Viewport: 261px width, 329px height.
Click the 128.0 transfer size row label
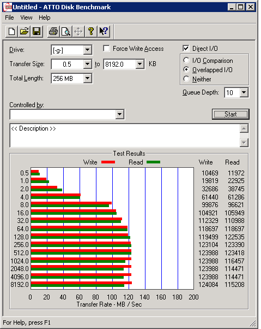[21, 237]
